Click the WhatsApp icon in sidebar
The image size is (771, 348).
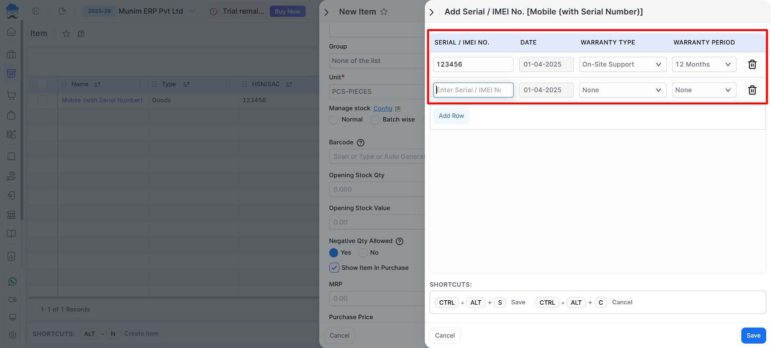pos(12,281)
